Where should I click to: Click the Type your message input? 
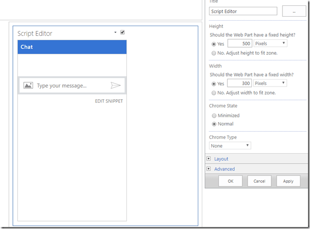tap(71, 86)
